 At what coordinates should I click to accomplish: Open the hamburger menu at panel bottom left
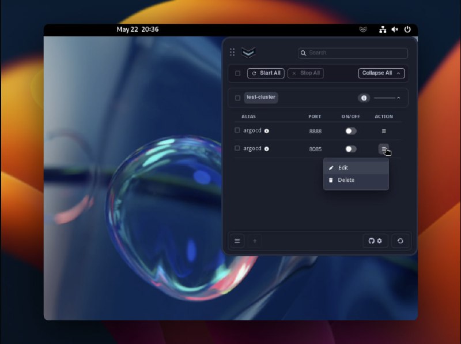click(x=237, y=241)
